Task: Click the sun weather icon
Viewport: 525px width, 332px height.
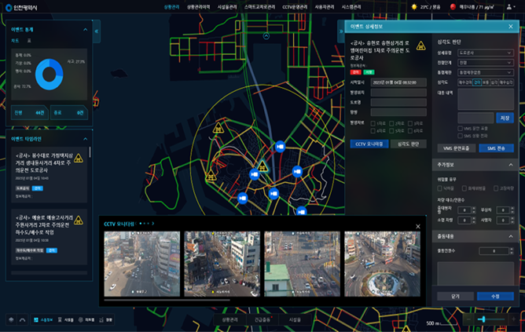Action: pyautogui.click(x=414, y=7)
